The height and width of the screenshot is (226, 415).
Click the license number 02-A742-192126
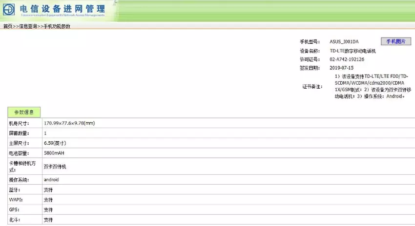347,59
